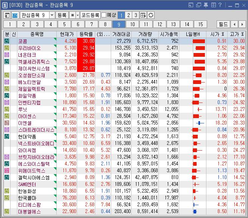248x218 pixels.
Task: Open watchlist tab 10
Action: tap(132, 24)
